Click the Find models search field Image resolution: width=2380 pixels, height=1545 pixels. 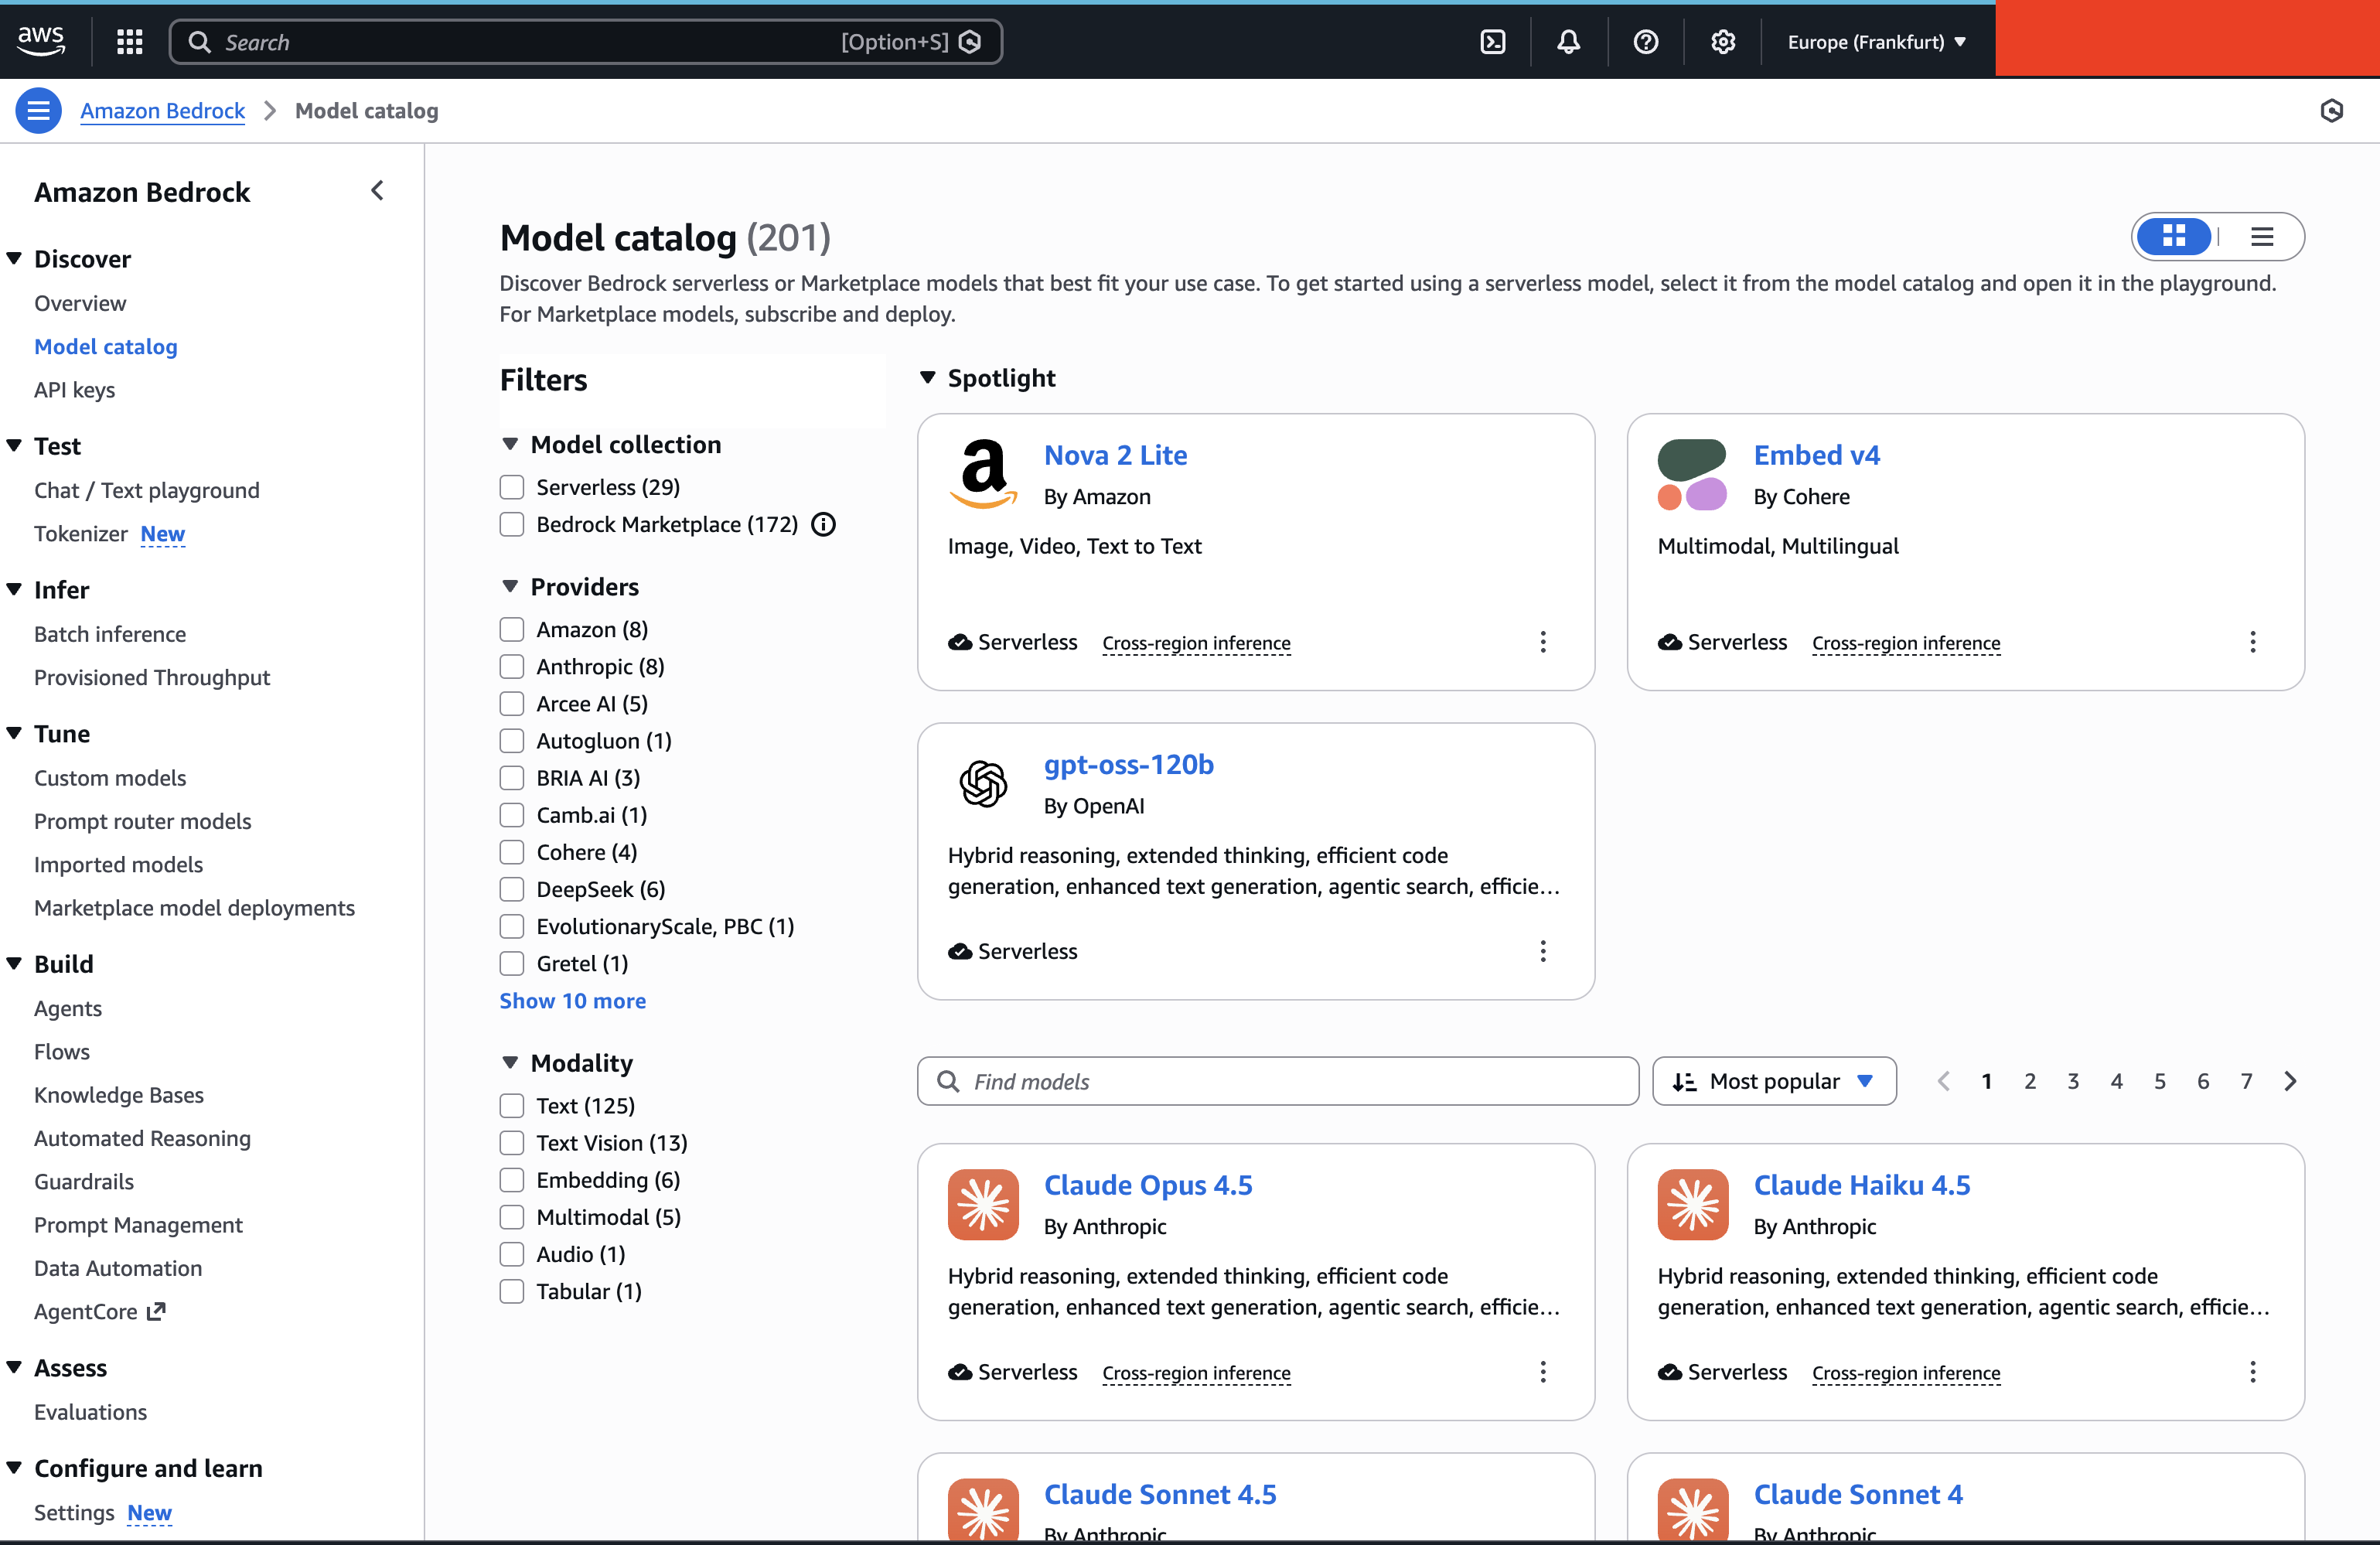1277,1082
